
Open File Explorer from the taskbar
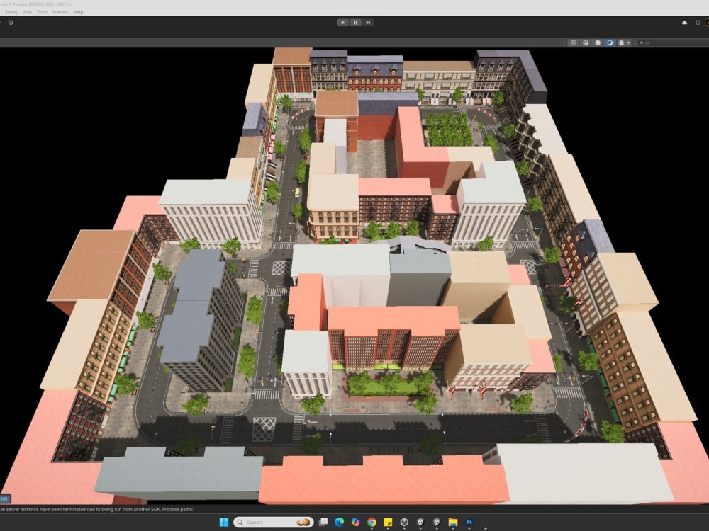(x=453, y=523)
